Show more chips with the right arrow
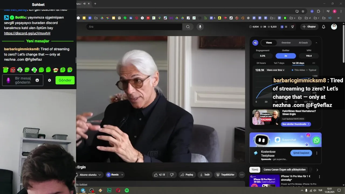Screen dimensions: 345x194 (317, 170)
